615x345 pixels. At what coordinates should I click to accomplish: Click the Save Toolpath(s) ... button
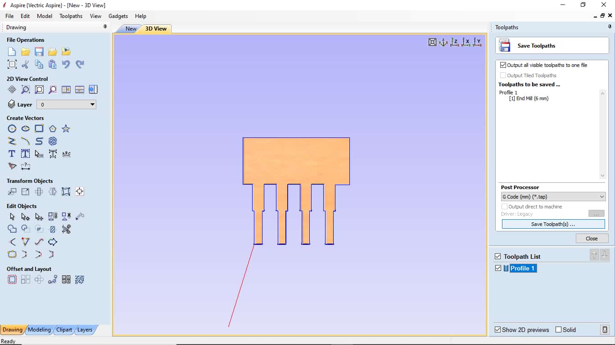pyautogui.click(x=553, y=224)
